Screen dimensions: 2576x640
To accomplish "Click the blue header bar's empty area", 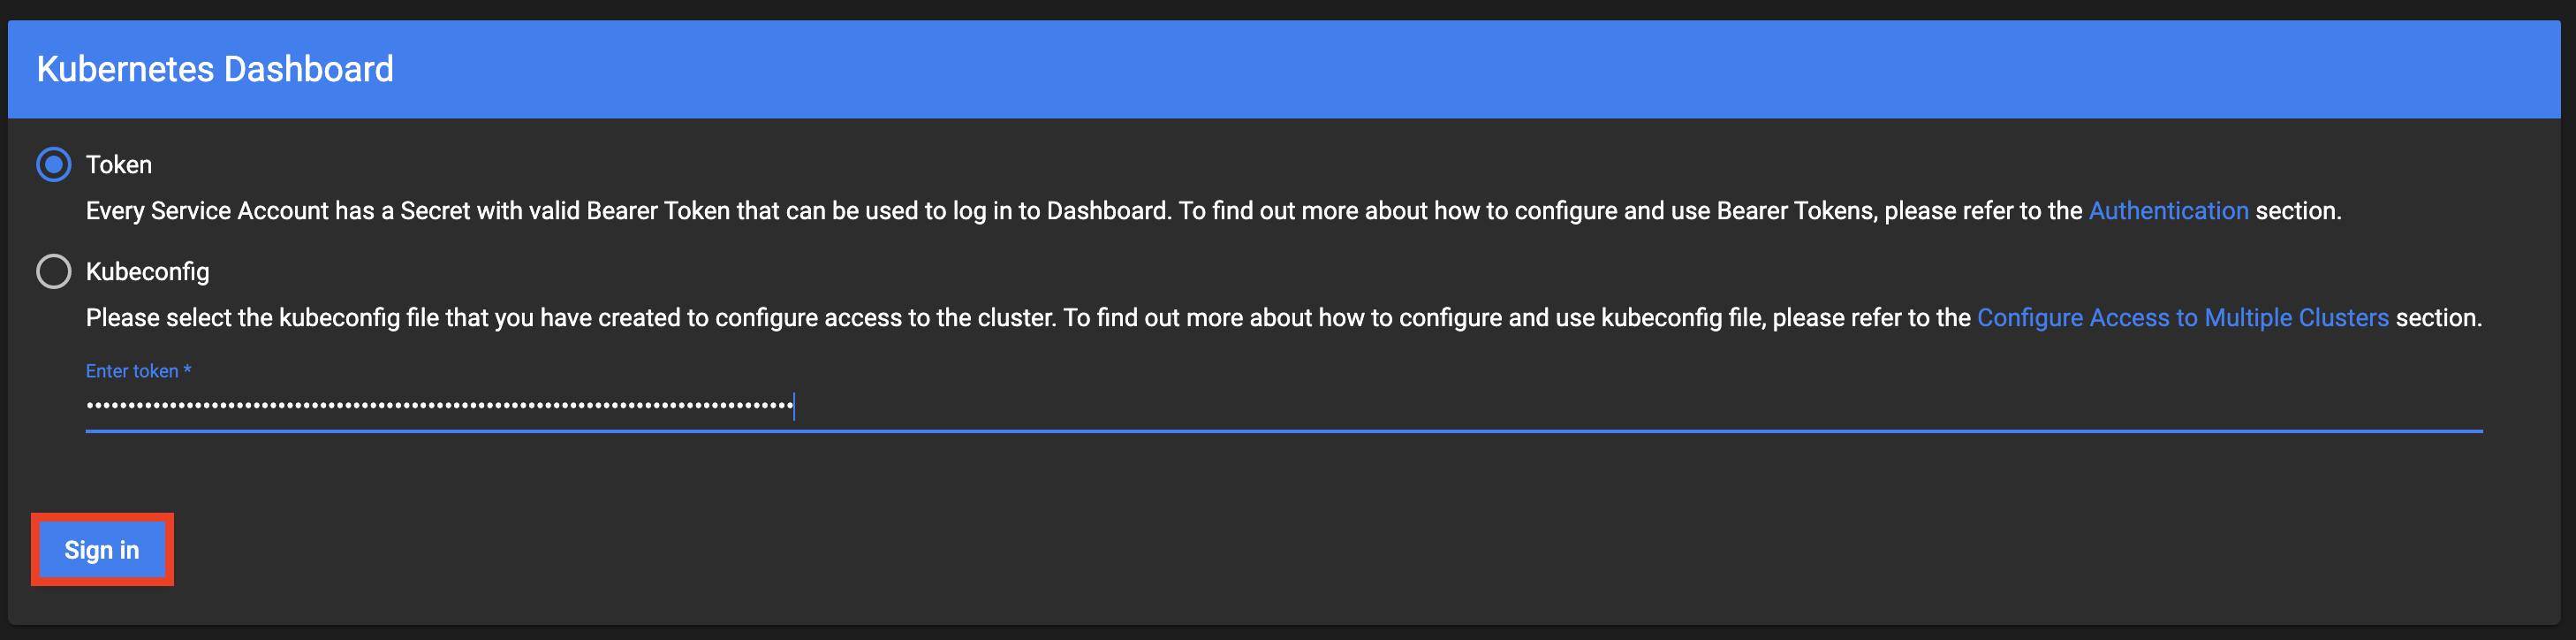I will tap(1400, 69).
